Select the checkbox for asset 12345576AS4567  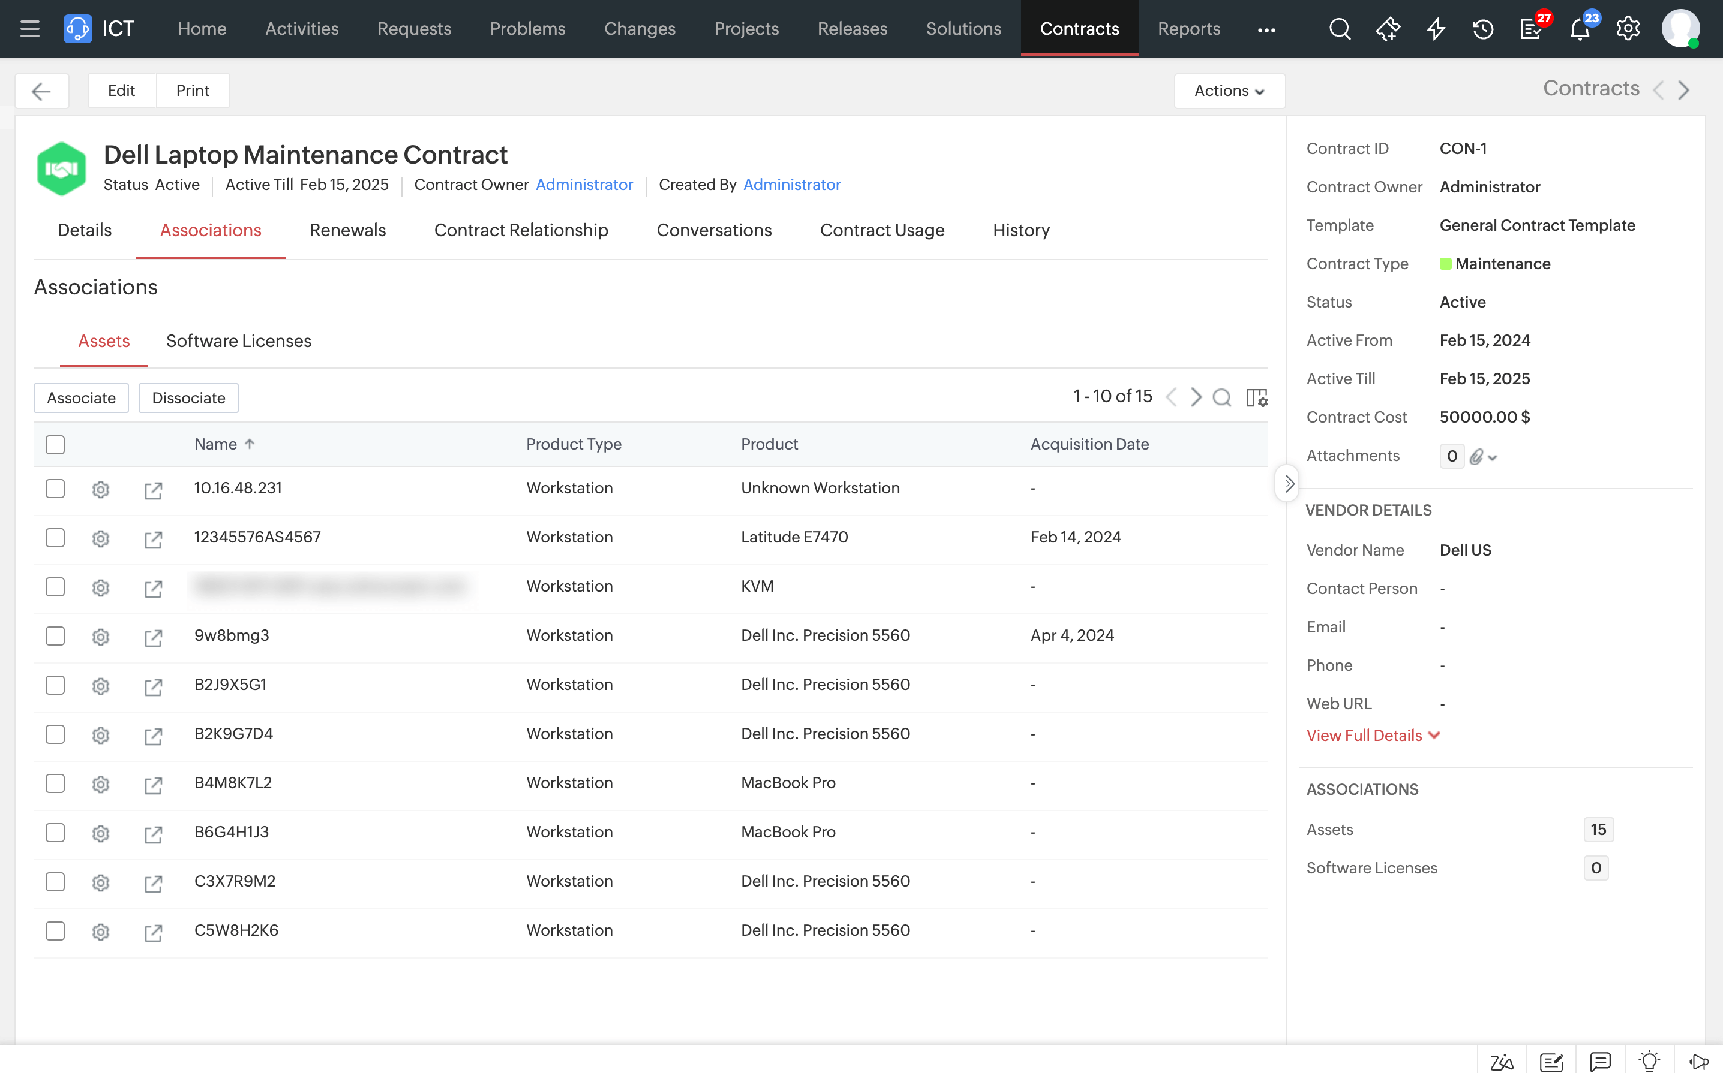click(55, 537)
